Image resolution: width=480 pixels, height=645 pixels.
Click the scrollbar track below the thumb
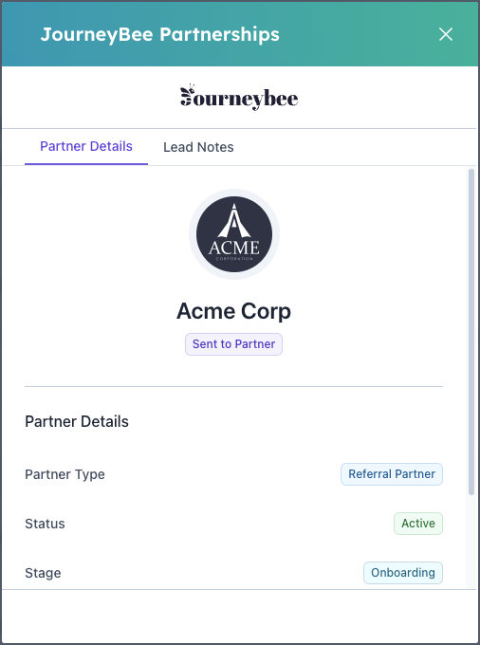[x=471, y=542]
